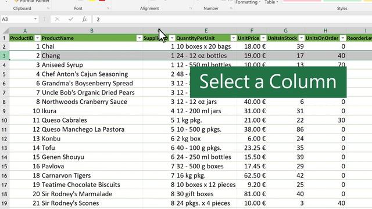
Task: Open the Alignment settings dialog launcher
Action: [x=191, y=9]
